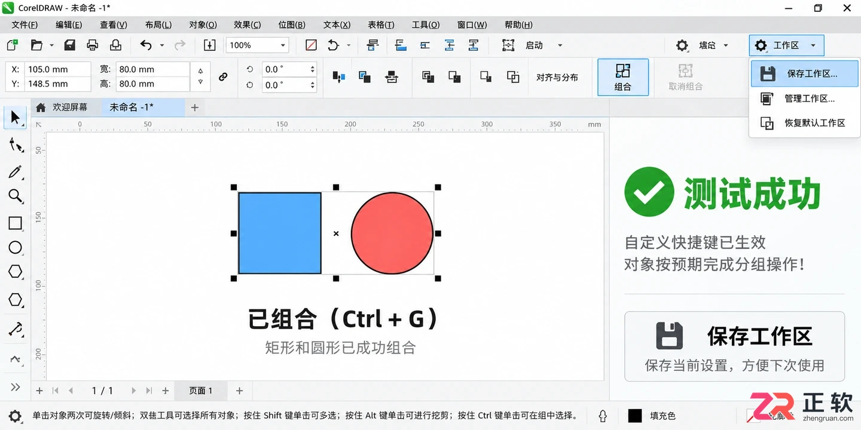Click the 宽 width field 80.0 mm

[152, 69]
